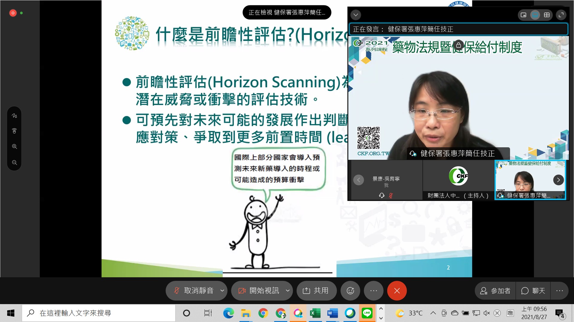Open Google Chrome from taskbar

[263, 313]
